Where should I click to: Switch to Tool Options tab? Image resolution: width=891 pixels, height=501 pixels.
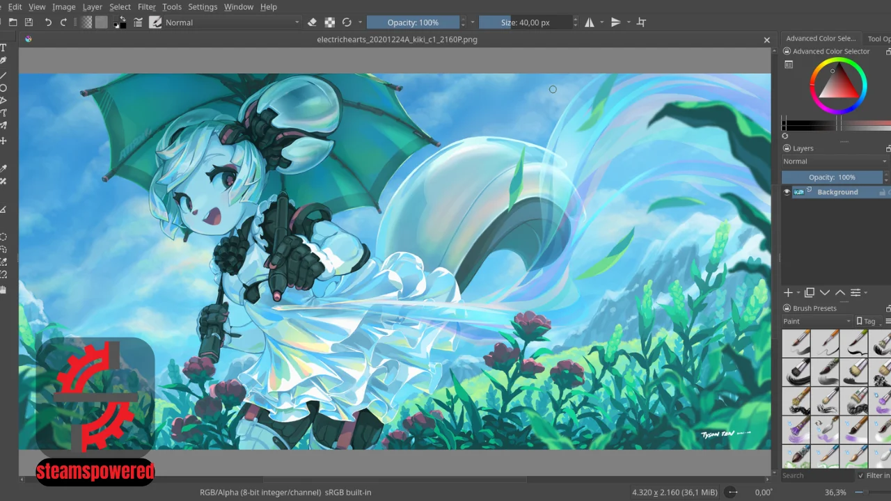pyautogui.click(x=878, y=38)
